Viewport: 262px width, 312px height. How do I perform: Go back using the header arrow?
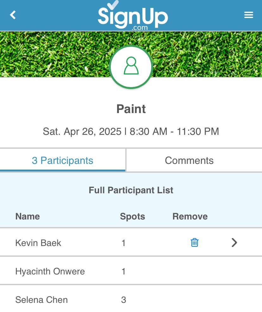pos(13,15)
